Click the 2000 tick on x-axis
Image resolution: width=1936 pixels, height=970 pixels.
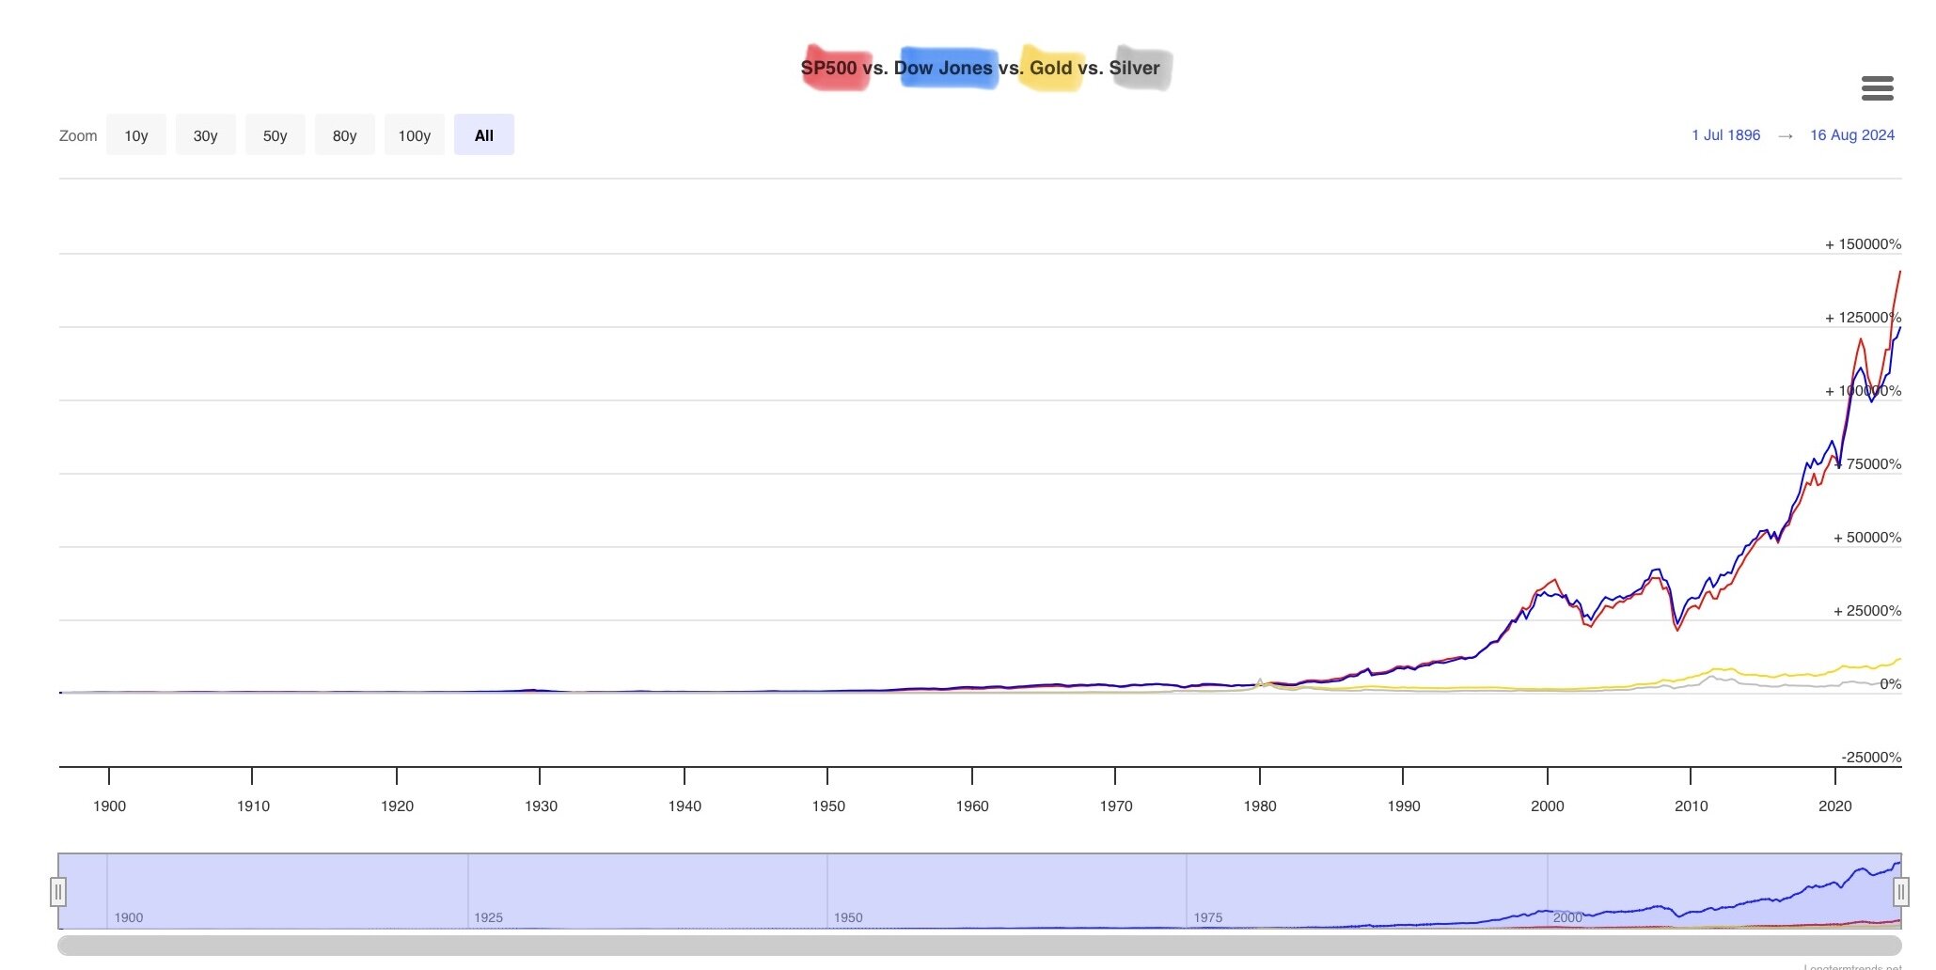coord(1547,806)
